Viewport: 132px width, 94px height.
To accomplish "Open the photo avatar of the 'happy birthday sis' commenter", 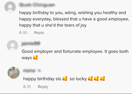I will pyautogui.click(x=13, y=73).
